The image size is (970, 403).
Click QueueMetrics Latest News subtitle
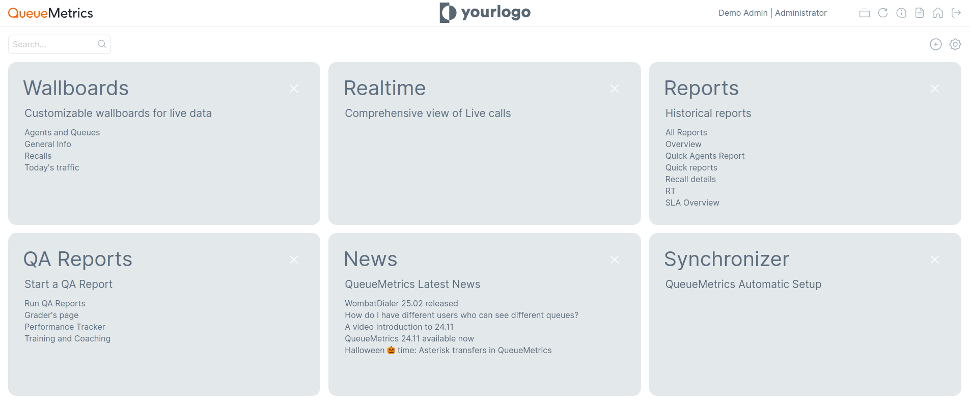pos(412,284)
